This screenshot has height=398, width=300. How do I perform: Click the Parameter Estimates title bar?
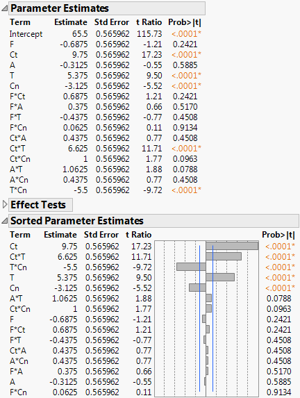[107, 8]
